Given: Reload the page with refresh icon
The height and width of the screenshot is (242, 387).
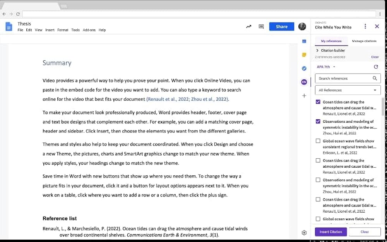Looking at the screenshot, I should pyautogui.click(x=18, y=14).
